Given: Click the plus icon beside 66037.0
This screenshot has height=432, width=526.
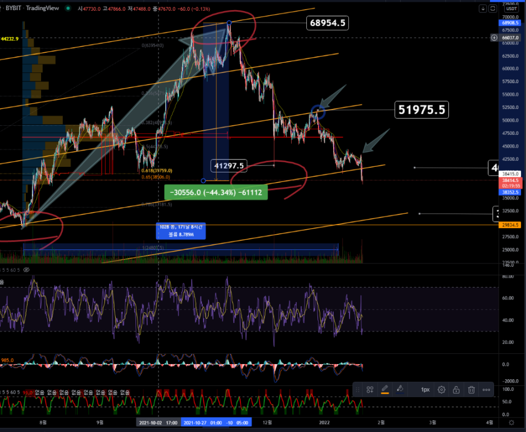Looking at the screenshot, I should [494, 38].
